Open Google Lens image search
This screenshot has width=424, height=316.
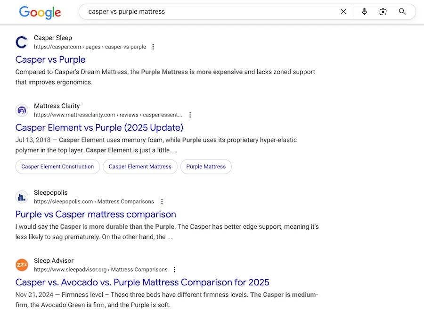383,12
